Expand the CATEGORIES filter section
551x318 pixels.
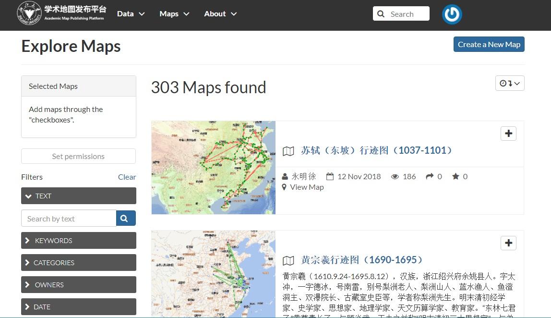tap(79, 262)
